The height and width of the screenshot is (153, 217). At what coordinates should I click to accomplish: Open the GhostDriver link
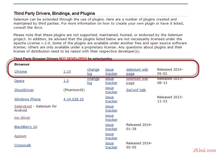[x=24, y=90]
